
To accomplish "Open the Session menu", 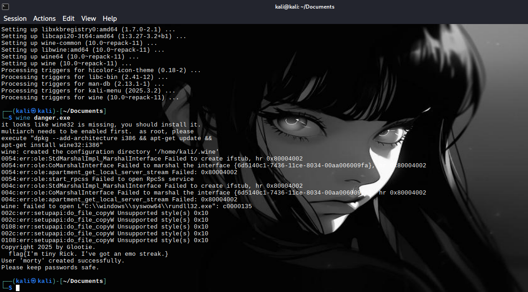I will (15, 19).
